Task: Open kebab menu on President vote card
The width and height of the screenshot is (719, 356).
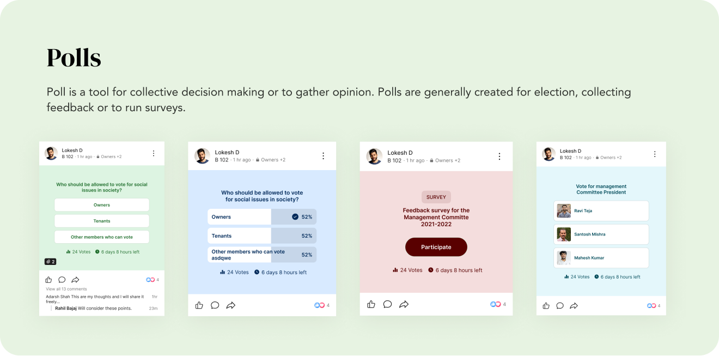Action: coord(655,154)
